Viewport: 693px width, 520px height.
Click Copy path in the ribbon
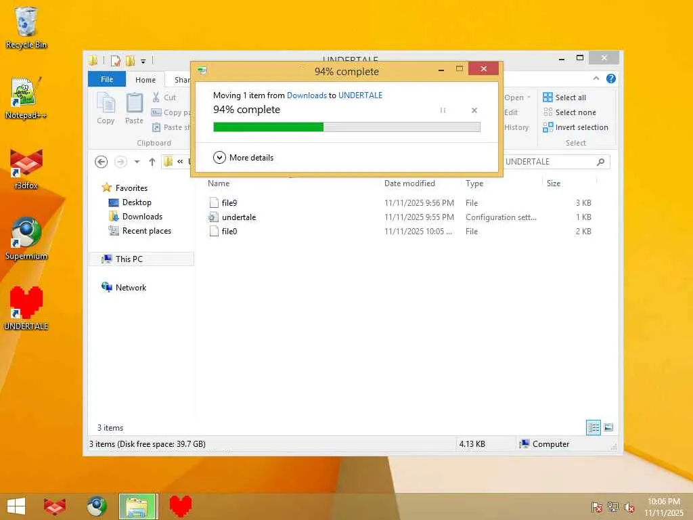pyautogui.click(x=171, y=112)
